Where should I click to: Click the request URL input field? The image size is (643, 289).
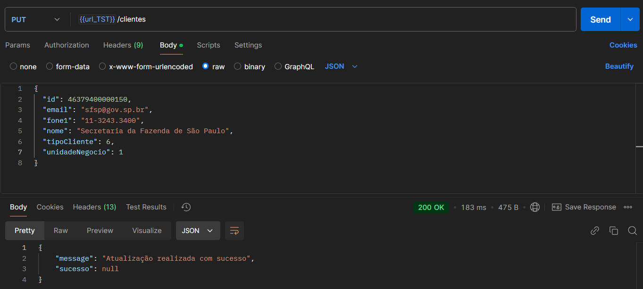330,19
